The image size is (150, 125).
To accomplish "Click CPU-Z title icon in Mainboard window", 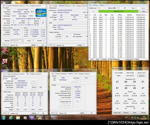I will pos(48,2).
